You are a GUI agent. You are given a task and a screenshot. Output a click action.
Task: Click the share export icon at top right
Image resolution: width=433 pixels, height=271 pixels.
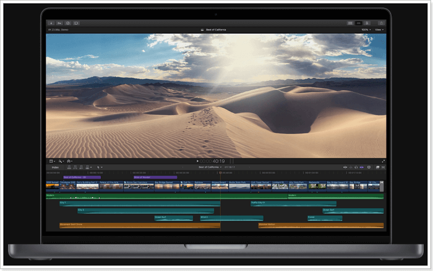pyautogui.click(x=382, y=23)
